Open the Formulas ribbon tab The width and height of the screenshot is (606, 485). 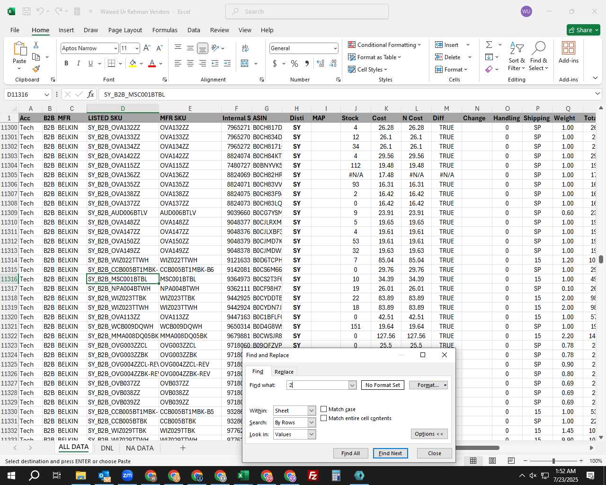pyautogui.click(x=165, y=30)
